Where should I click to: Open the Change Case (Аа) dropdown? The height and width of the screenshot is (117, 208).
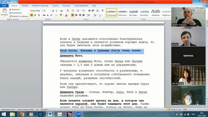62,11
